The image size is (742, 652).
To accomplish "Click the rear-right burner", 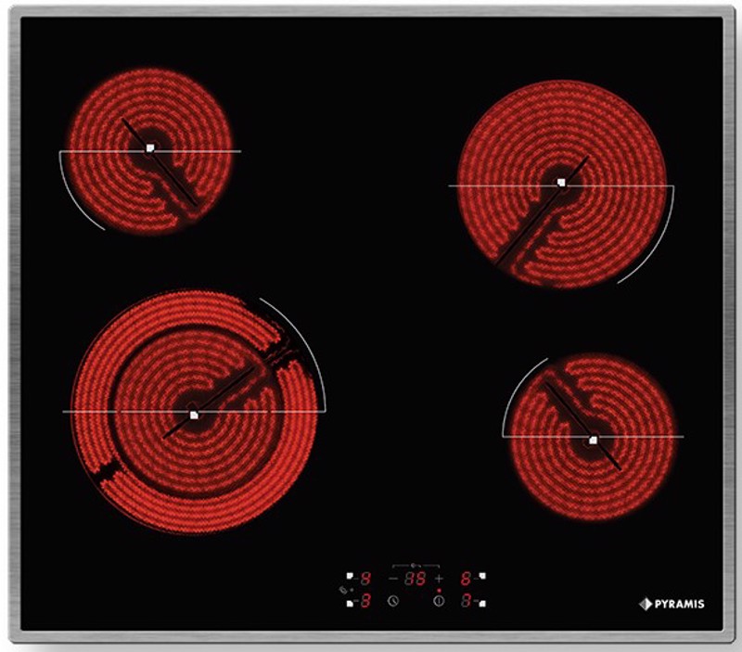I will 562,184.
